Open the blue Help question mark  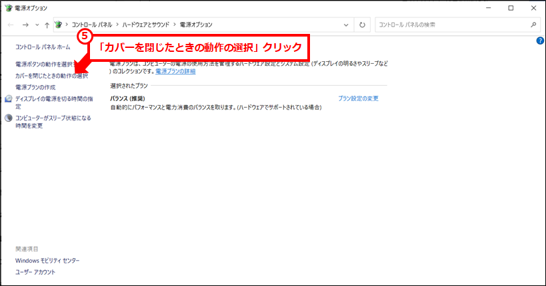coord(540,41)
